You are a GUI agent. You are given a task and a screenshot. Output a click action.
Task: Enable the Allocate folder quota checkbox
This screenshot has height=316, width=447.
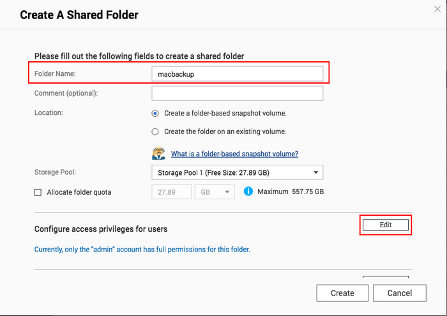[38, 192]
